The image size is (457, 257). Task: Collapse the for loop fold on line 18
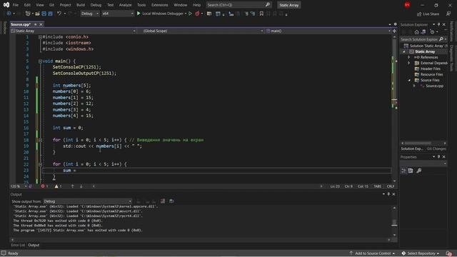(x=40, y=140)
